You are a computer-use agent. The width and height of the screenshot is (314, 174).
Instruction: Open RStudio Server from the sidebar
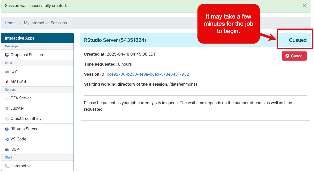pos(24,129)
